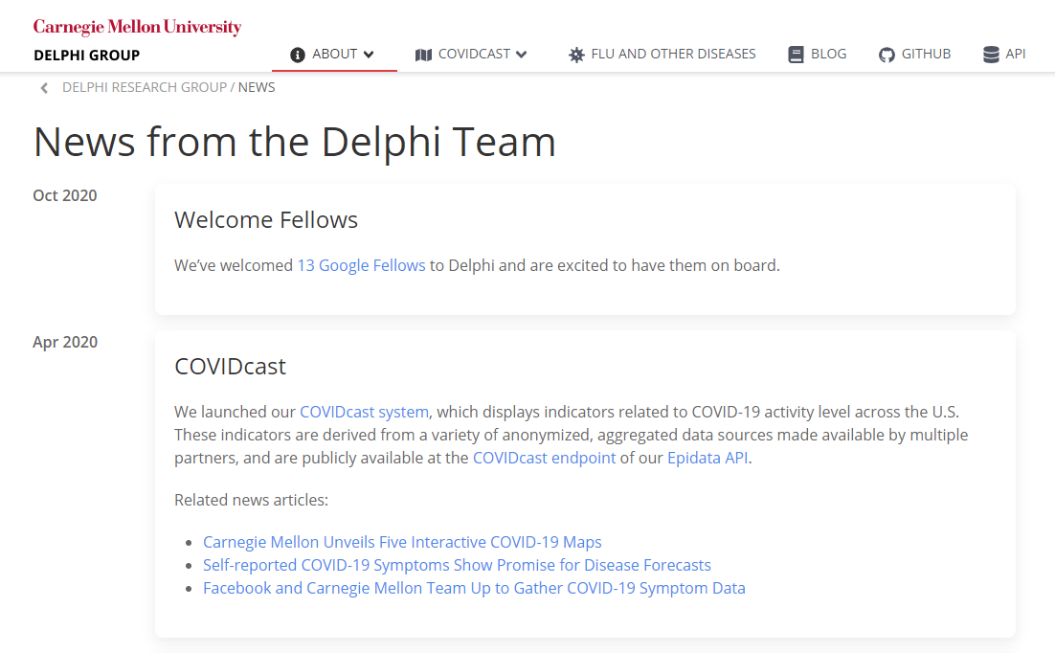Click the COVIDcast card heading
The height and width of the screenshot is (653, 1055).
click(230, 366)
